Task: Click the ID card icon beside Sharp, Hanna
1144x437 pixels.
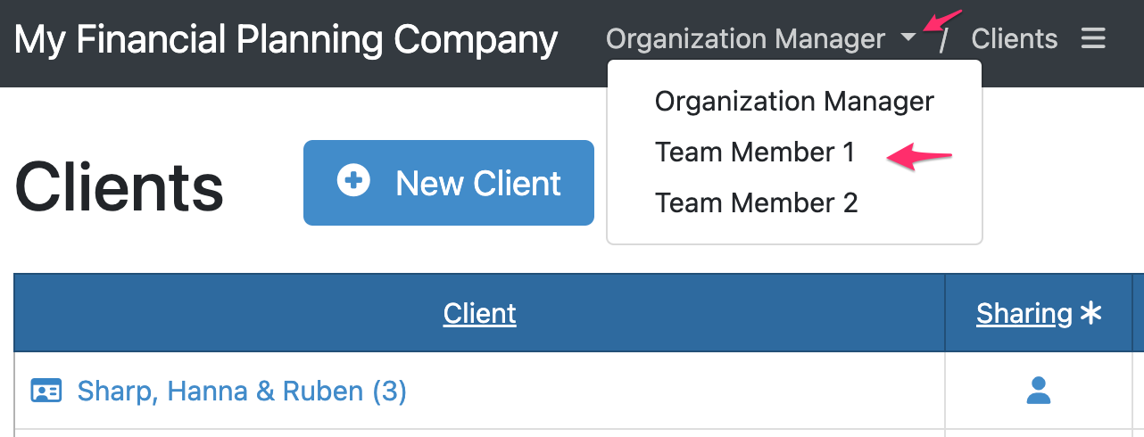Action: point(46,391)
